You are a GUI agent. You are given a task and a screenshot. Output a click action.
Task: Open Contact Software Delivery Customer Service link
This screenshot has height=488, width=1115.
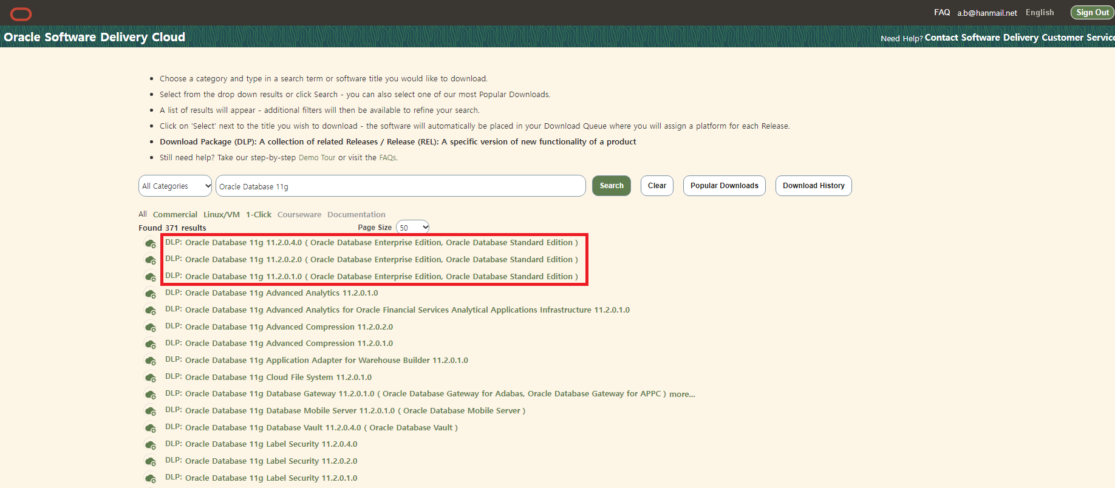tap(1020, 38)
